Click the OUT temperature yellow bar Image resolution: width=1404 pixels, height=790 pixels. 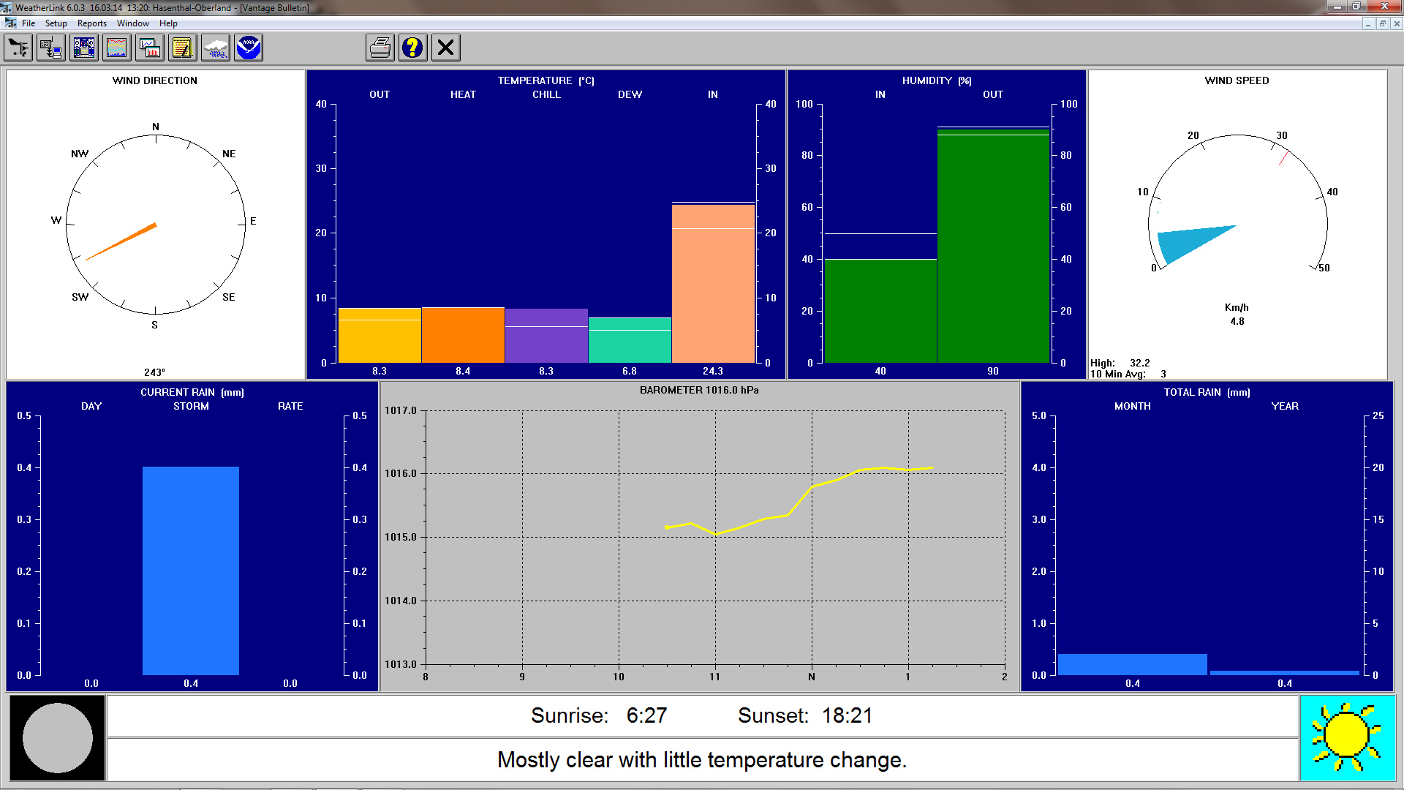tap(380, 336)
